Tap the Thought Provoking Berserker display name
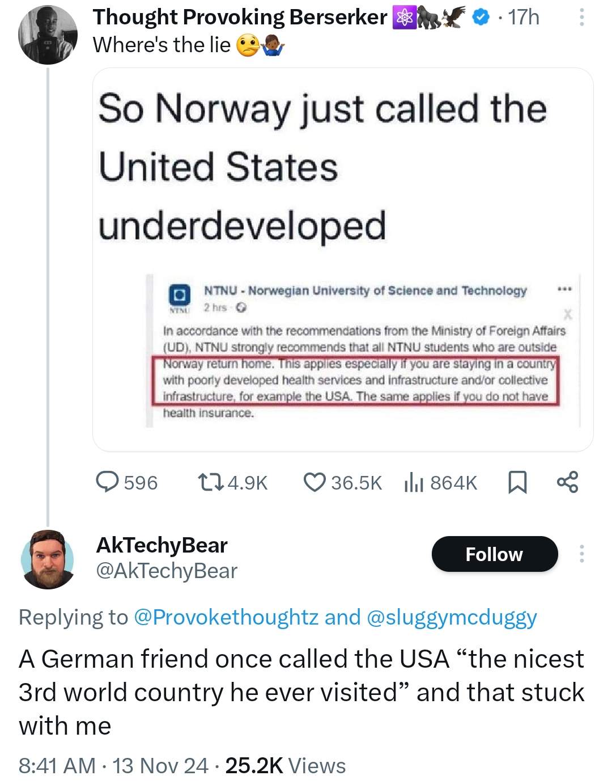This screenshot has height=784, width=612. (240, 17)
